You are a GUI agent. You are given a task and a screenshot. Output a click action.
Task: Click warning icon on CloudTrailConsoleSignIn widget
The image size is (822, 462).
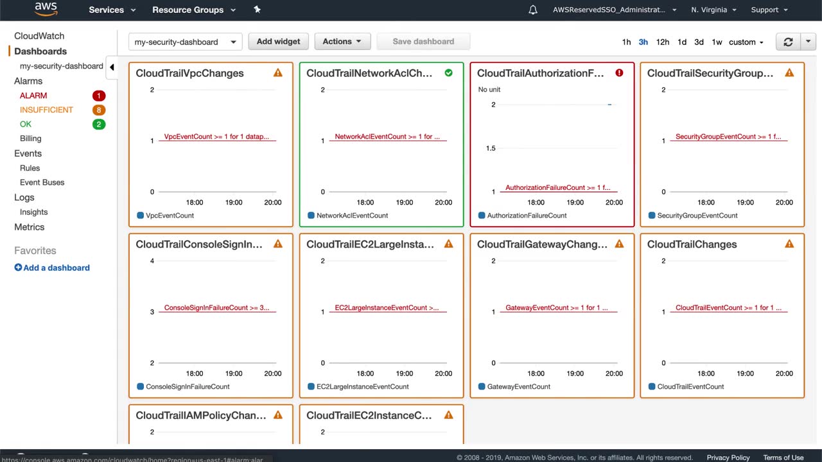[x=278, y=244]
